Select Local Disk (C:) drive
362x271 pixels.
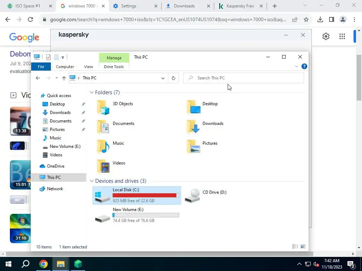click(137, 195)
